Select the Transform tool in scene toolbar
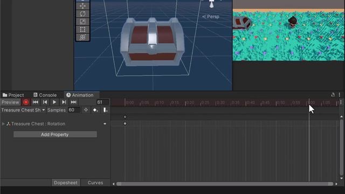The image size is (345, 194). (x=82, y=37)
